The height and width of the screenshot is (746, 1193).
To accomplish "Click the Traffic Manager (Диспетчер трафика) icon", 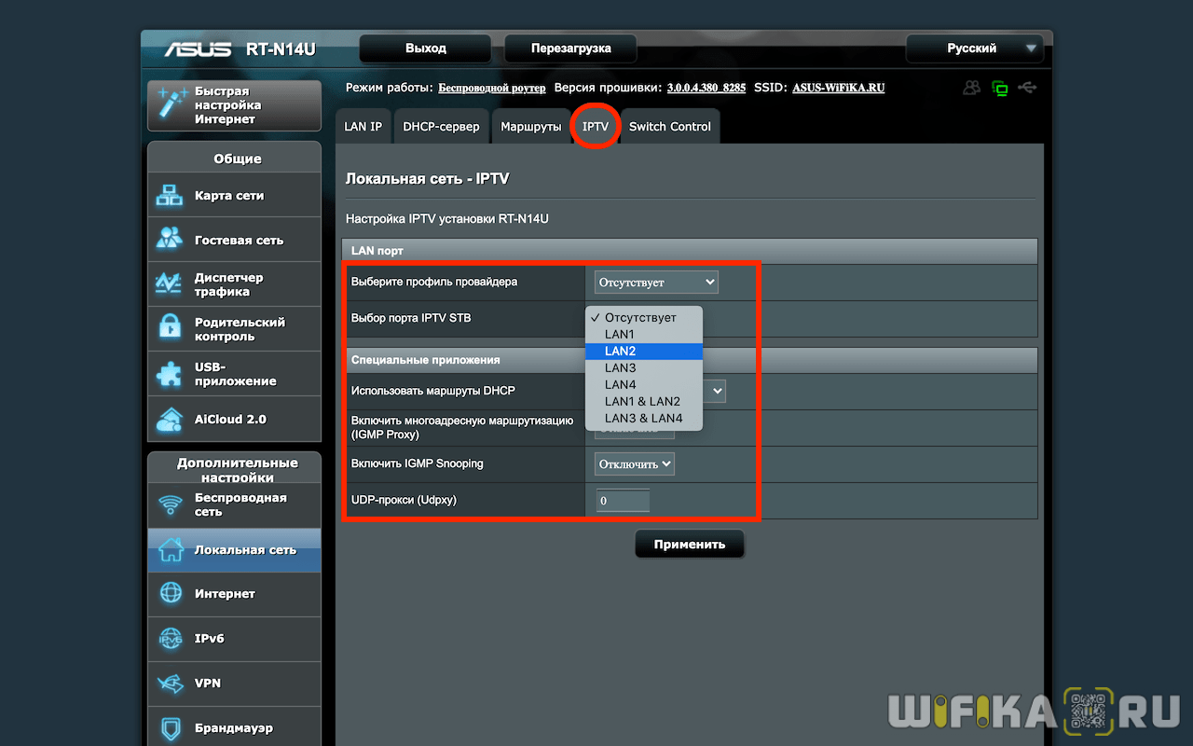I will pyautogui.click(x=170, y=284).
